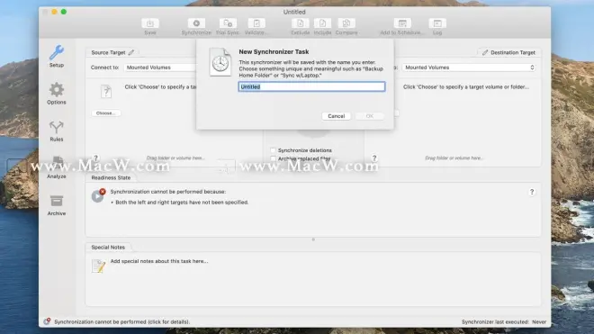
Task: Open the Archive sidebar panel
Action: pyautogui.click(x=57, y=205)
